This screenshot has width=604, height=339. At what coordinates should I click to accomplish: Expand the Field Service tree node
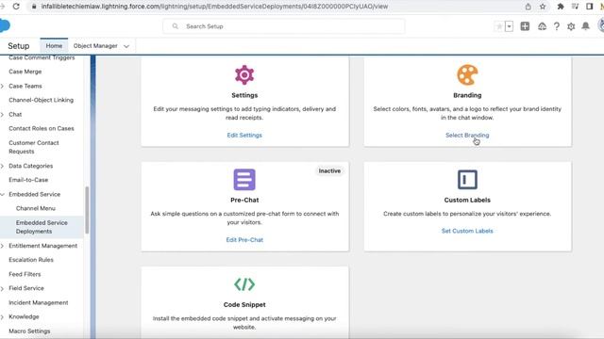[x=2, y=288]
